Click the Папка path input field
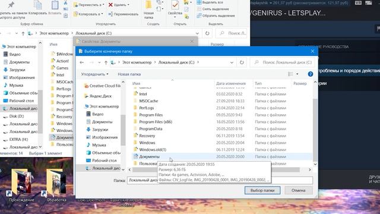The image size is (380, 214). [x=220, y=180]
